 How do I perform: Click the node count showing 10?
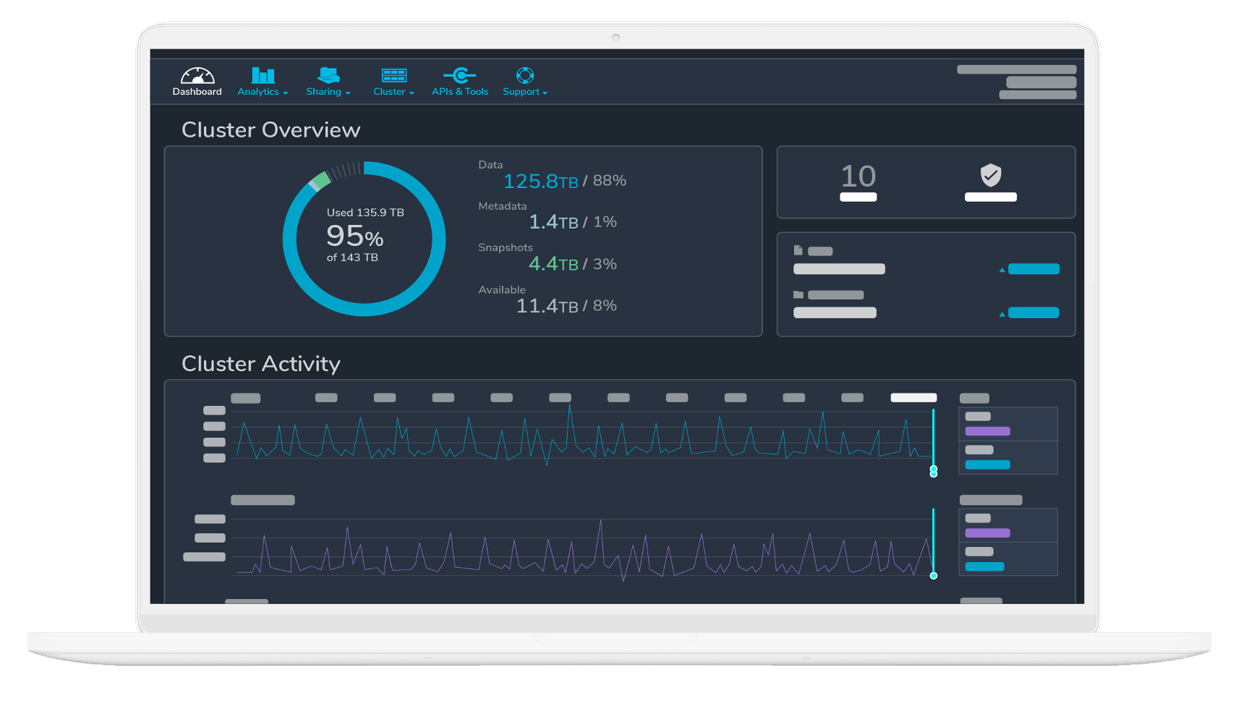point(858,174)
